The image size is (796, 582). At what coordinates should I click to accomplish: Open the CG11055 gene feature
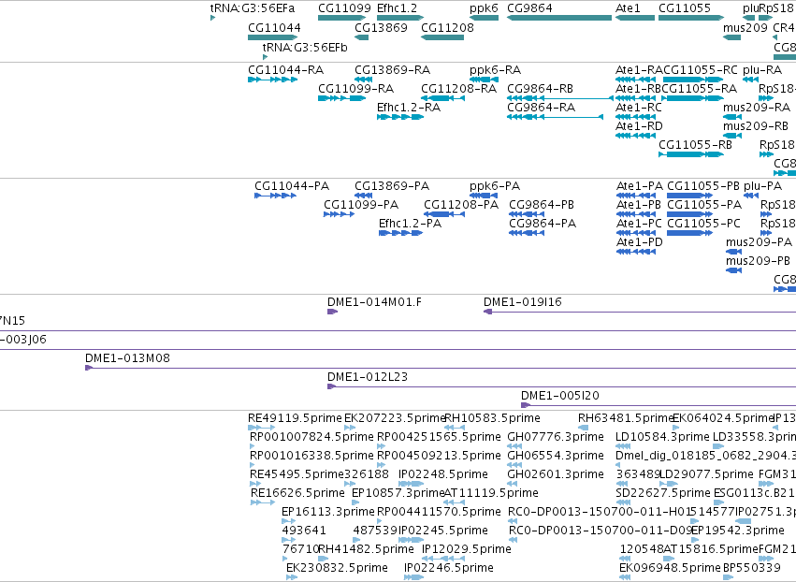point(691,18)
